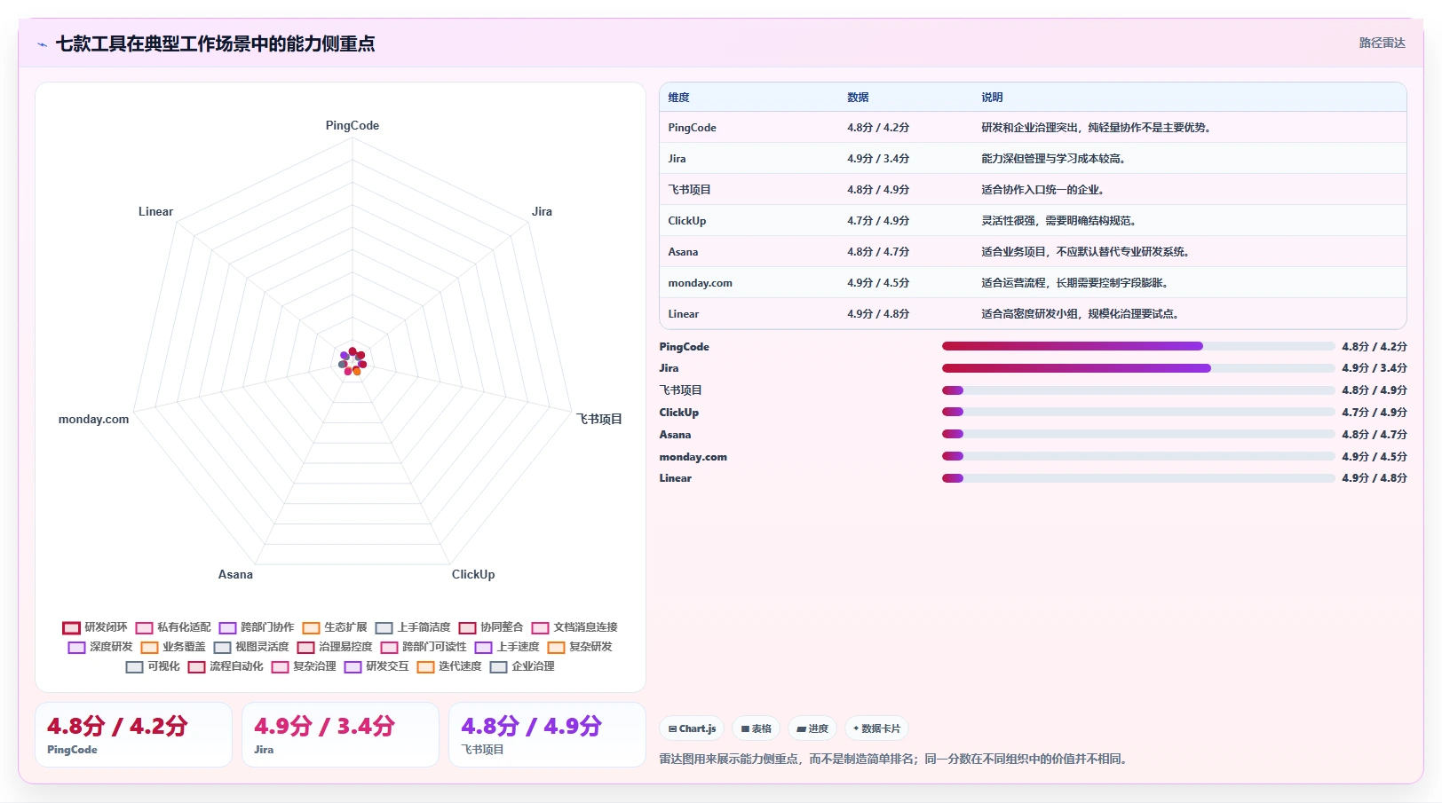Click the monday.com axis label on radar
This screenshot has height=803, width=1442.
point(93,419)
